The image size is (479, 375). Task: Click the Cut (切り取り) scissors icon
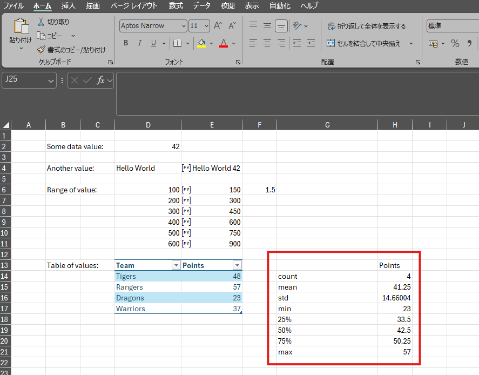pyautogui.click(x=41, y=22)
